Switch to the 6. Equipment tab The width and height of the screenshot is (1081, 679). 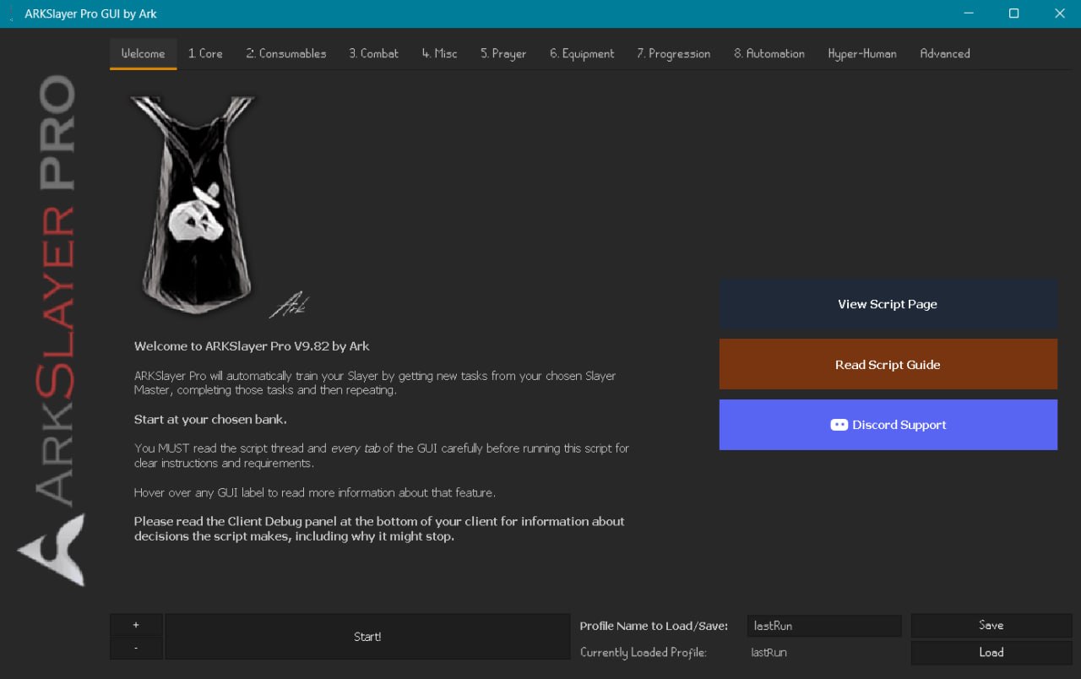582,53
